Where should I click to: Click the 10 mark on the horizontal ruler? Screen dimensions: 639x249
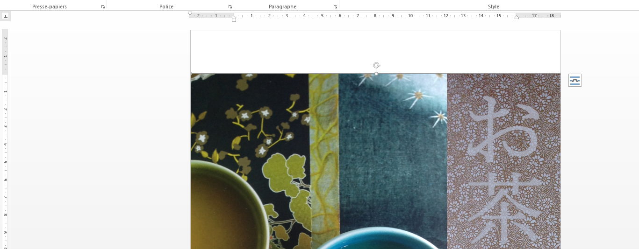click(x=410, y=15)
